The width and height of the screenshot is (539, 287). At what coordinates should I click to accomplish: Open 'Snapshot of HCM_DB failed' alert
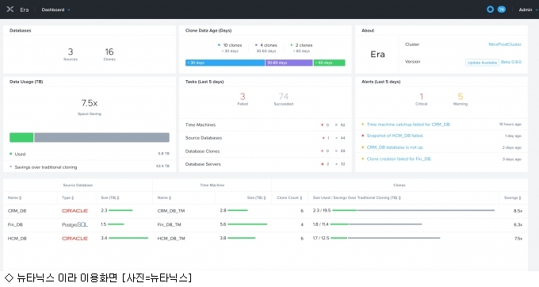pos(395,136)
